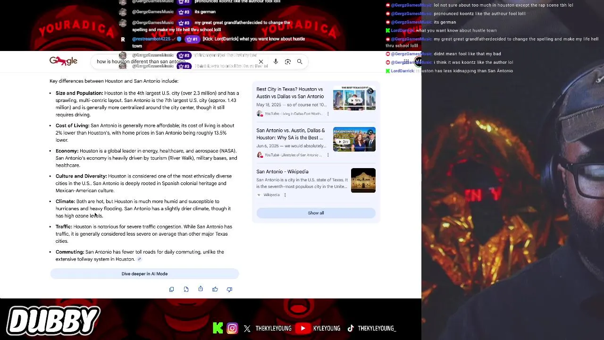Click the DUBBY logo in the corner
This screenshot has height=340, width=604.
click(53, 320)
